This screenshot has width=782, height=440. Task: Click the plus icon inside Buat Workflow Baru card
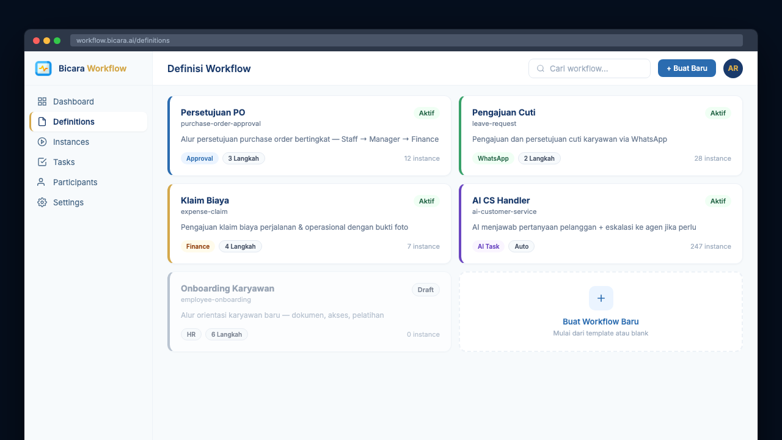(601, 298)
